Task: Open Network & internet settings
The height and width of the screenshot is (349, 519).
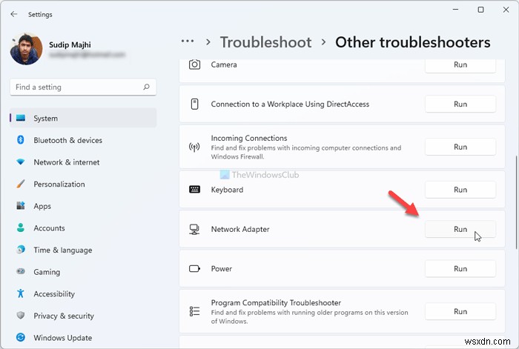Action: click(66, 162)
